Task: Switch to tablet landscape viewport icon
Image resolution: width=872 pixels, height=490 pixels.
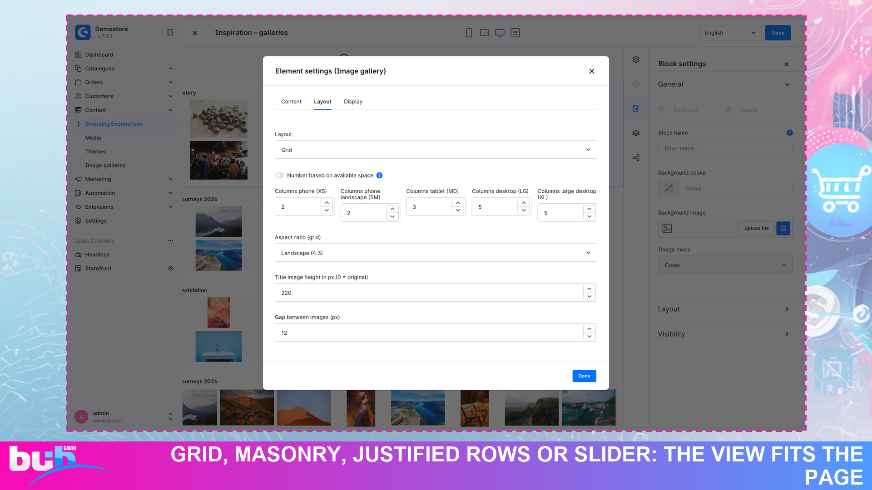Action: (x=484, y=33)
